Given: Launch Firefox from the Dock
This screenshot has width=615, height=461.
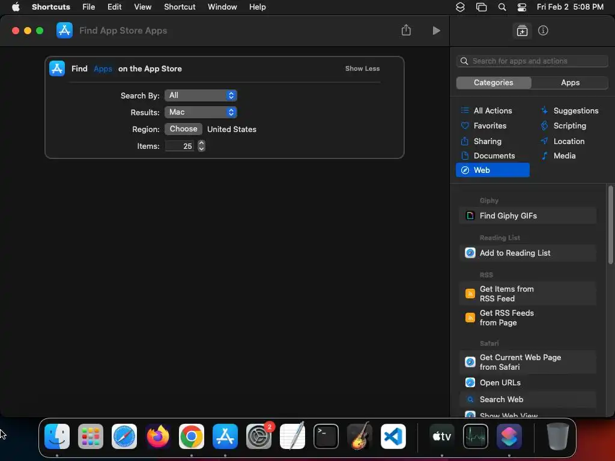Looking at the screenshot, I should tap(158, 436).
